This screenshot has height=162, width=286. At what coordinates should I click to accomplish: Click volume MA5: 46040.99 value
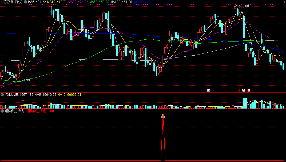(x=45, y=95)
